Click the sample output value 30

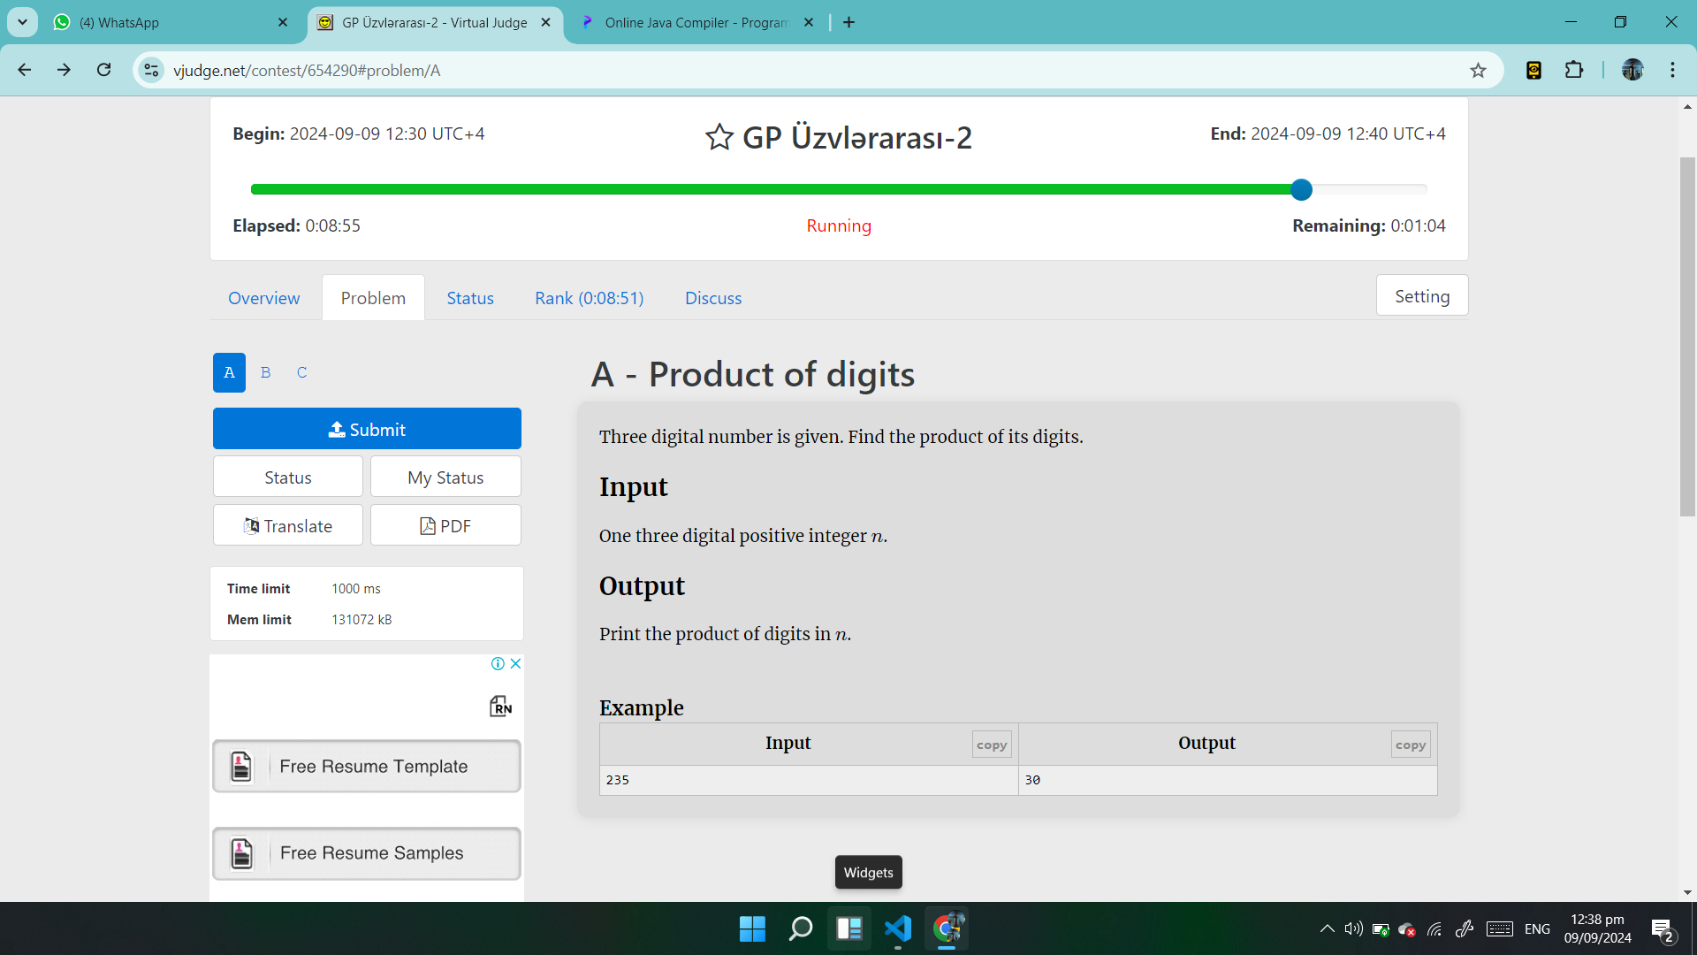pyautogui.click(x=1032, y=780)
